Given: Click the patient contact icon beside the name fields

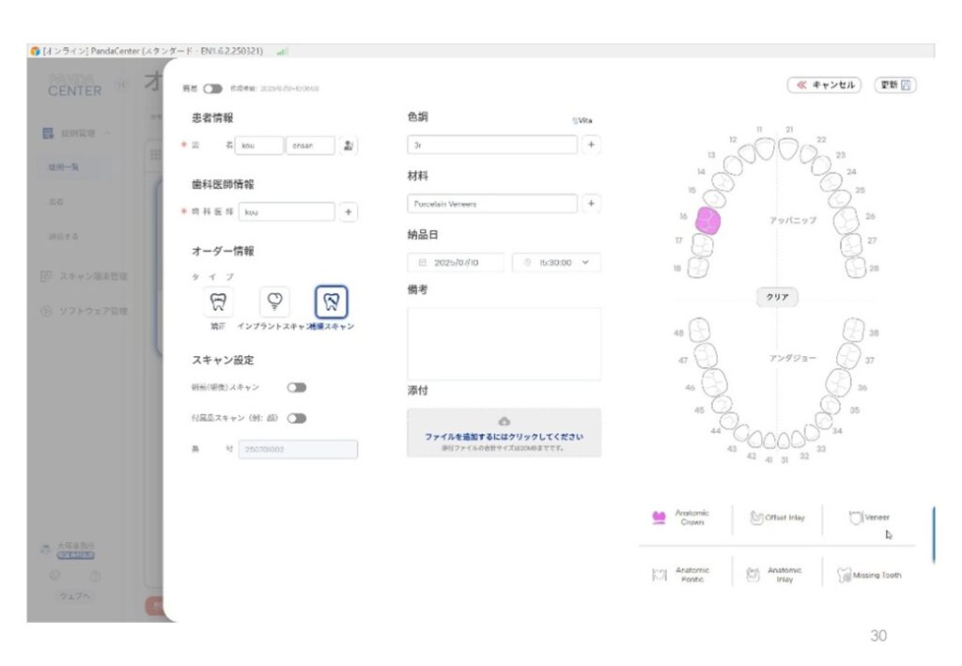Looking at the screenshot, I should 349,146.
